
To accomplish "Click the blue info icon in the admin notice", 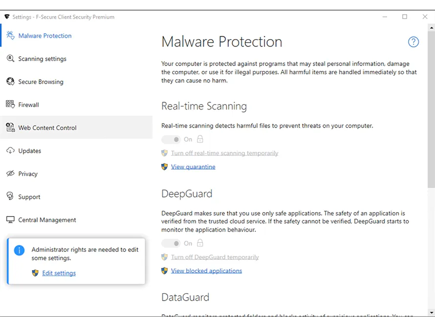I will (x=19, y=250).
